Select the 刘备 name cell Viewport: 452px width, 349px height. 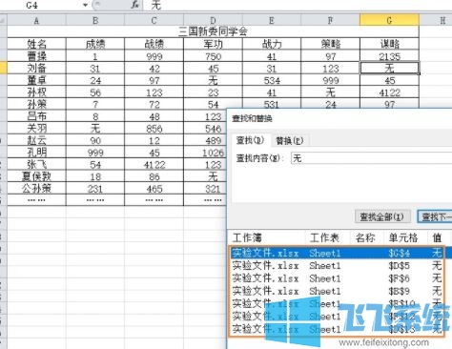click(x=36, y=69)
